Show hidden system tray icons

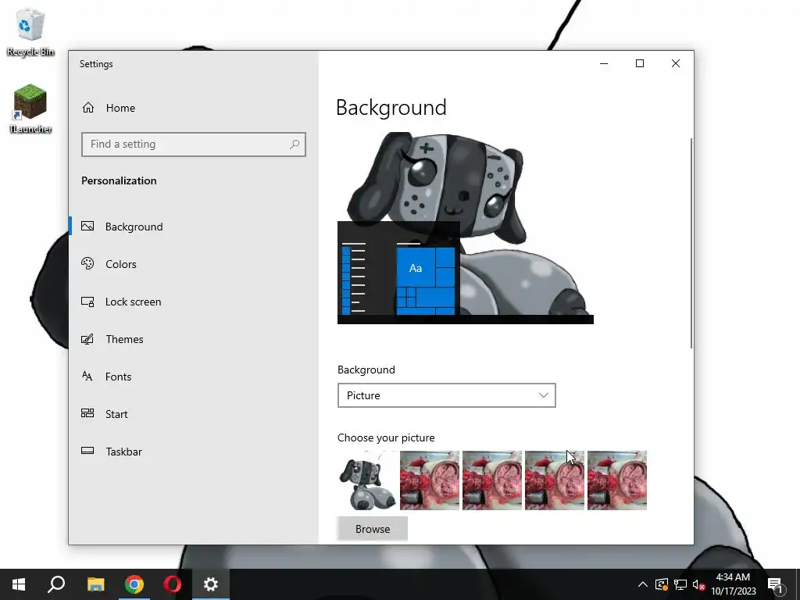tap(643, 584)
